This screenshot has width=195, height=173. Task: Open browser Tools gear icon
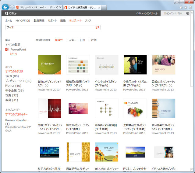pos(190,7)
